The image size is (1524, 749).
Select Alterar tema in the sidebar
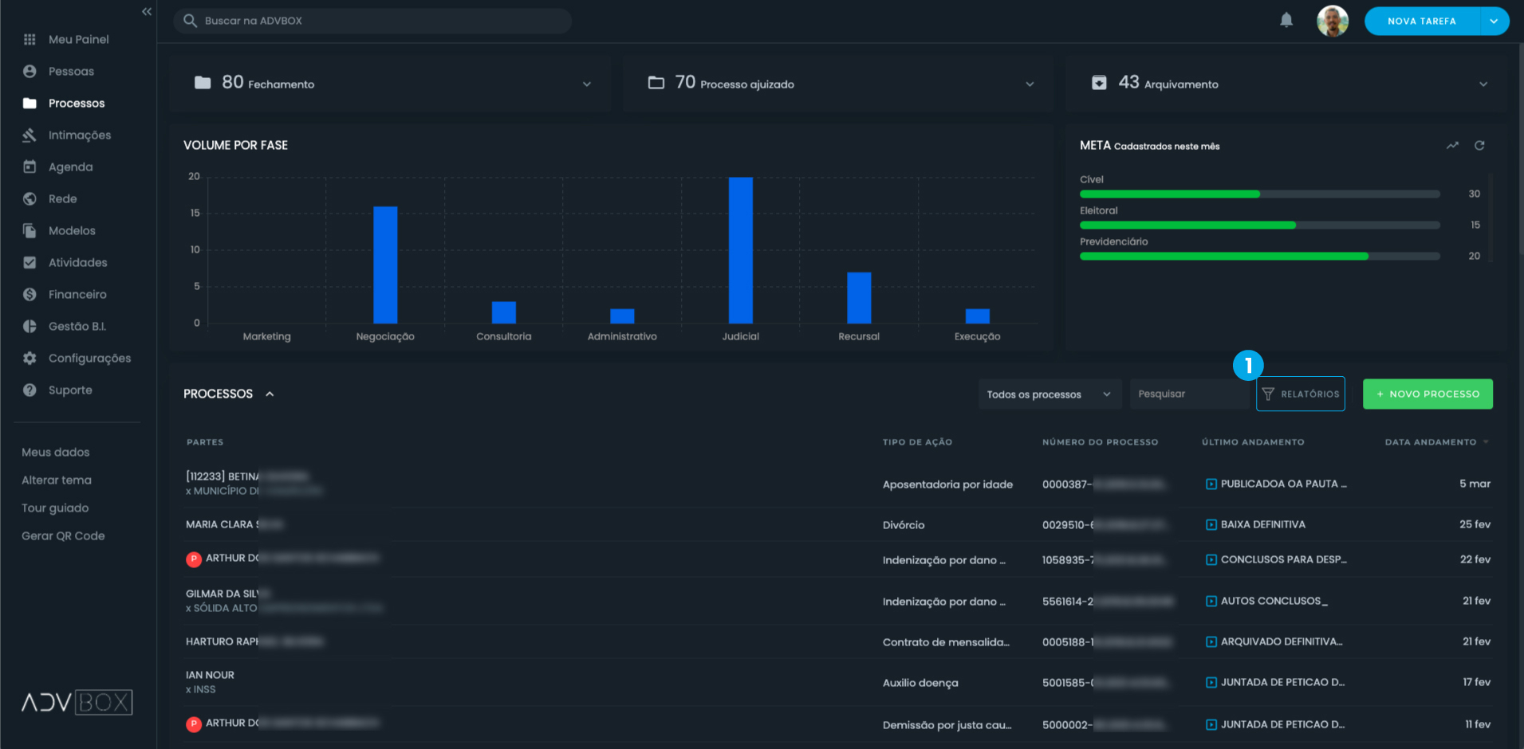57,480
